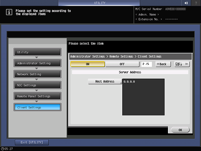Click the M/C Serial Number label

click(x=149, y=9)
